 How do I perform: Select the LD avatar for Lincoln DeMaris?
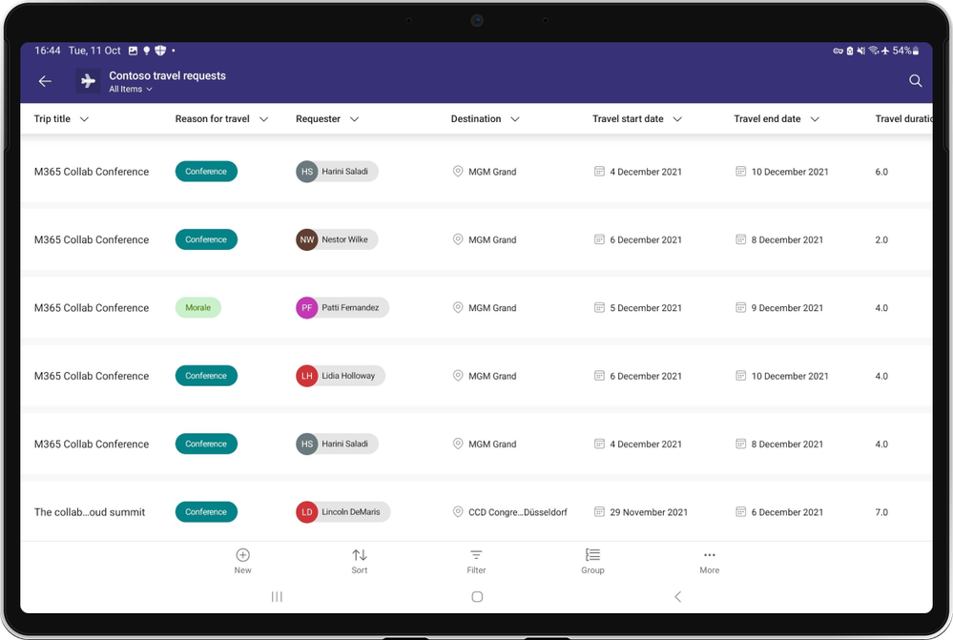coord(307,512)
